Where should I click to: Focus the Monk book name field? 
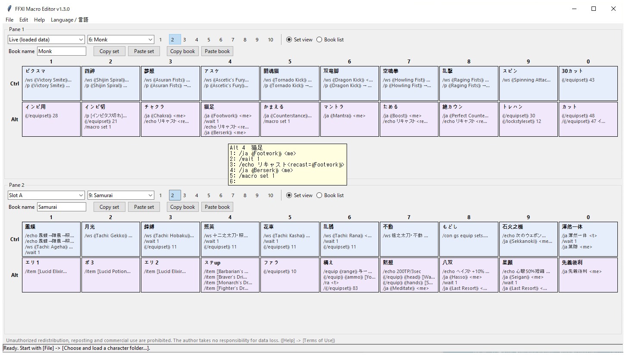pos(62,51)
